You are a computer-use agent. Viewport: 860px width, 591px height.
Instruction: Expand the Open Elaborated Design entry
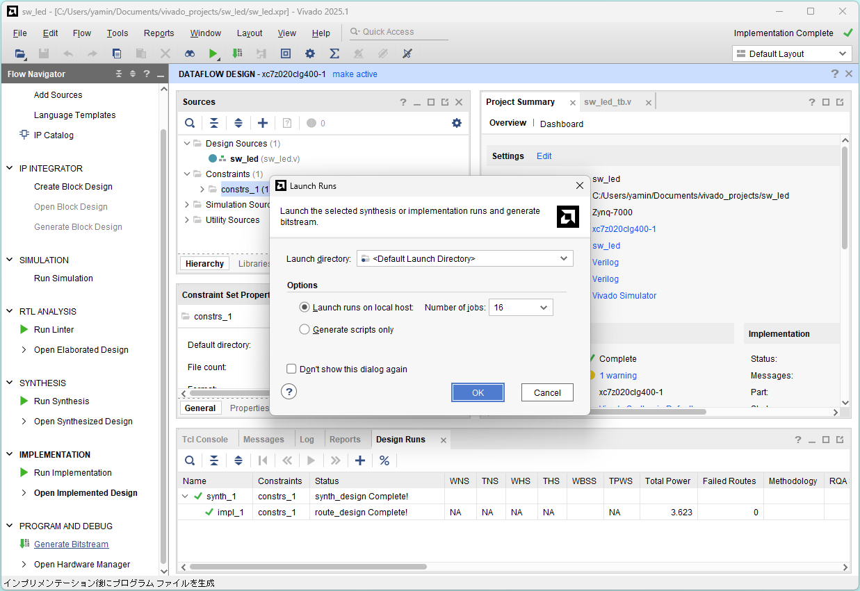click(x=25, y=350)
